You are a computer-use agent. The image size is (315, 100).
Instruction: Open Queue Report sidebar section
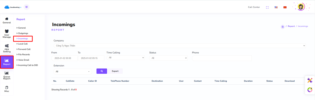click(7, 75)
